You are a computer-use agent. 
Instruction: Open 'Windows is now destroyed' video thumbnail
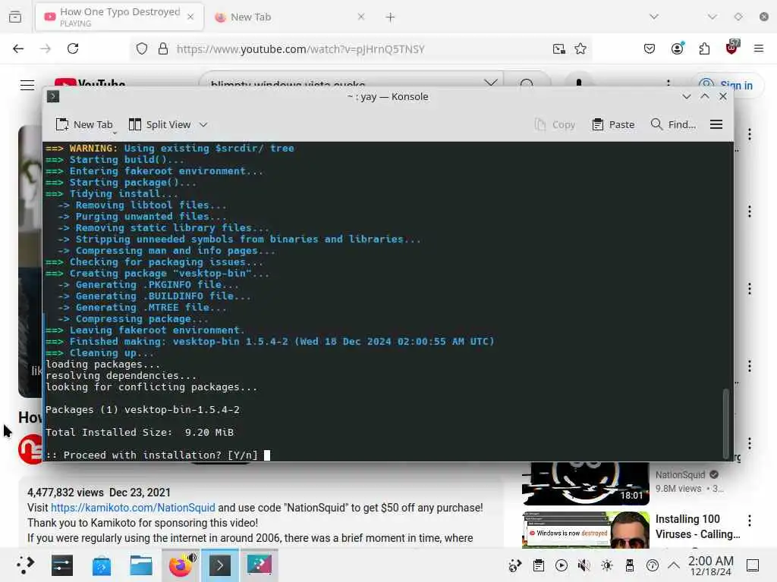pyautogui.click(x=585, y=530)
